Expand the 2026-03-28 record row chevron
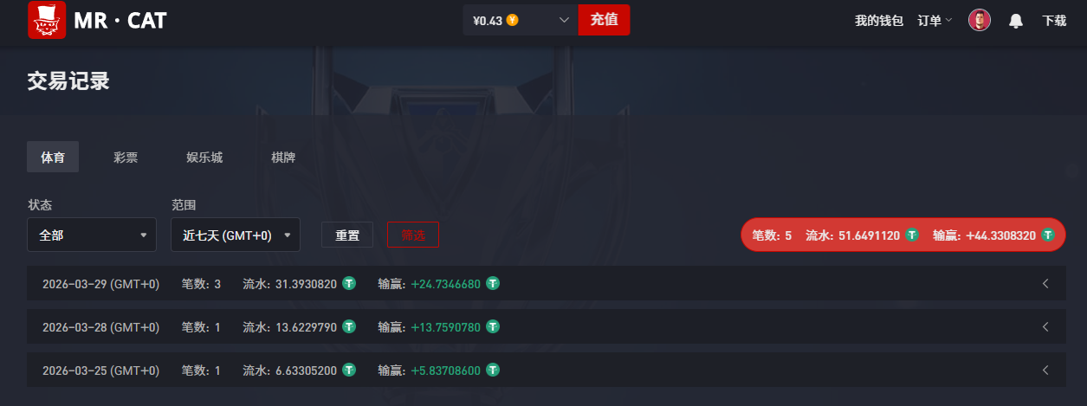 pos(1045,326)
